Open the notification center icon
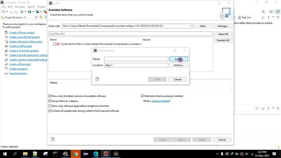Screen dimensions: 281x158 click(x=274, y=154)
